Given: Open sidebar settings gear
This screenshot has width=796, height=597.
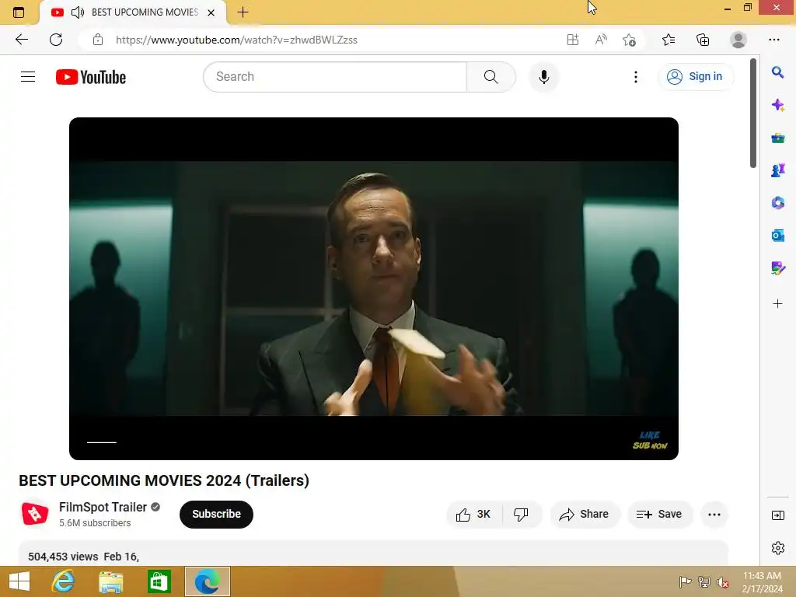Looking at the screenshot, I should tap(777, 548).
